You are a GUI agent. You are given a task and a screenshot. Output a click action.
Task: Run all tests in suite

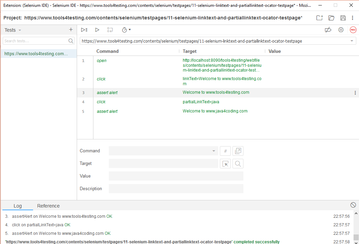(x=84, y=30)
